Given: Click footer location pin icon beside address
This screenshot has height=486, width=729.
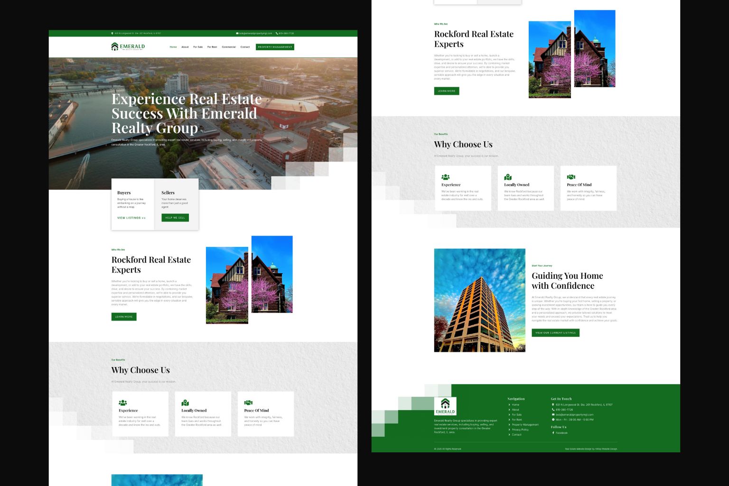Looking at the screenshot, I should [x=553, y=404].
